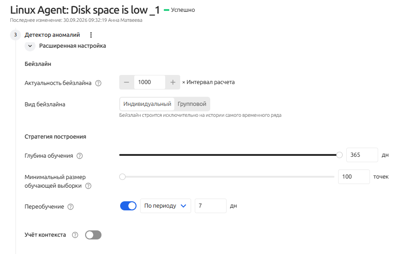Show help for Минимальный размер обучающей выборки

pos(88,186)
